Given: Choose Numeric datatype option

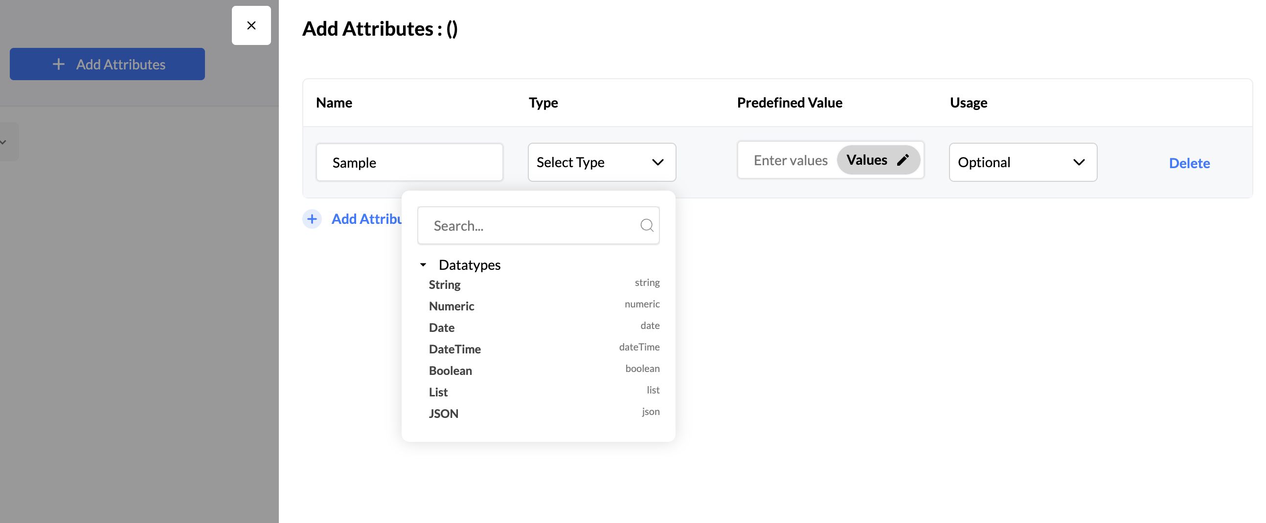Looking at the screenshot, I should tap(451, 306).
